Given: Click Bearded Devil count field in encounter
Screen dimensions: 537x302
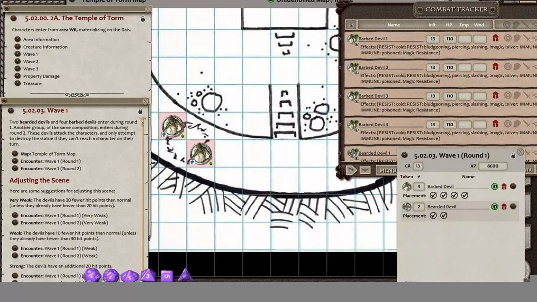Looking at the screenshot, I should tap(419, 207).
